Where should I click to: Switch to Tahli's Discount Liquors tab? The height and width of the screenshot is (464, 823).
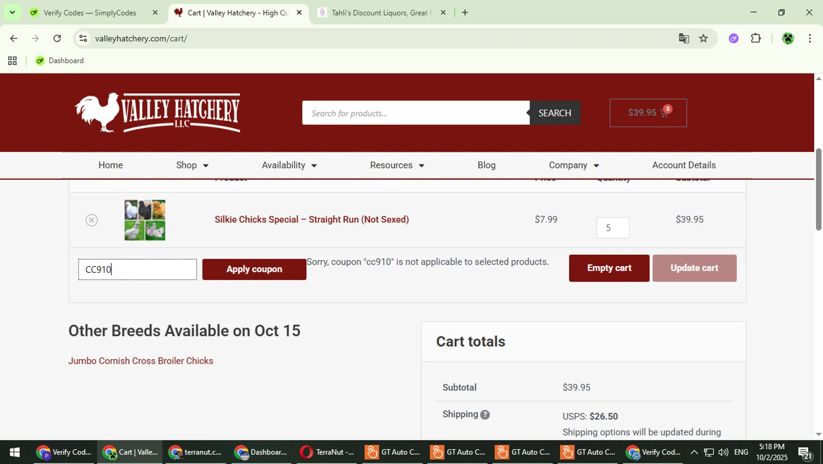click(x=381, y=13)
